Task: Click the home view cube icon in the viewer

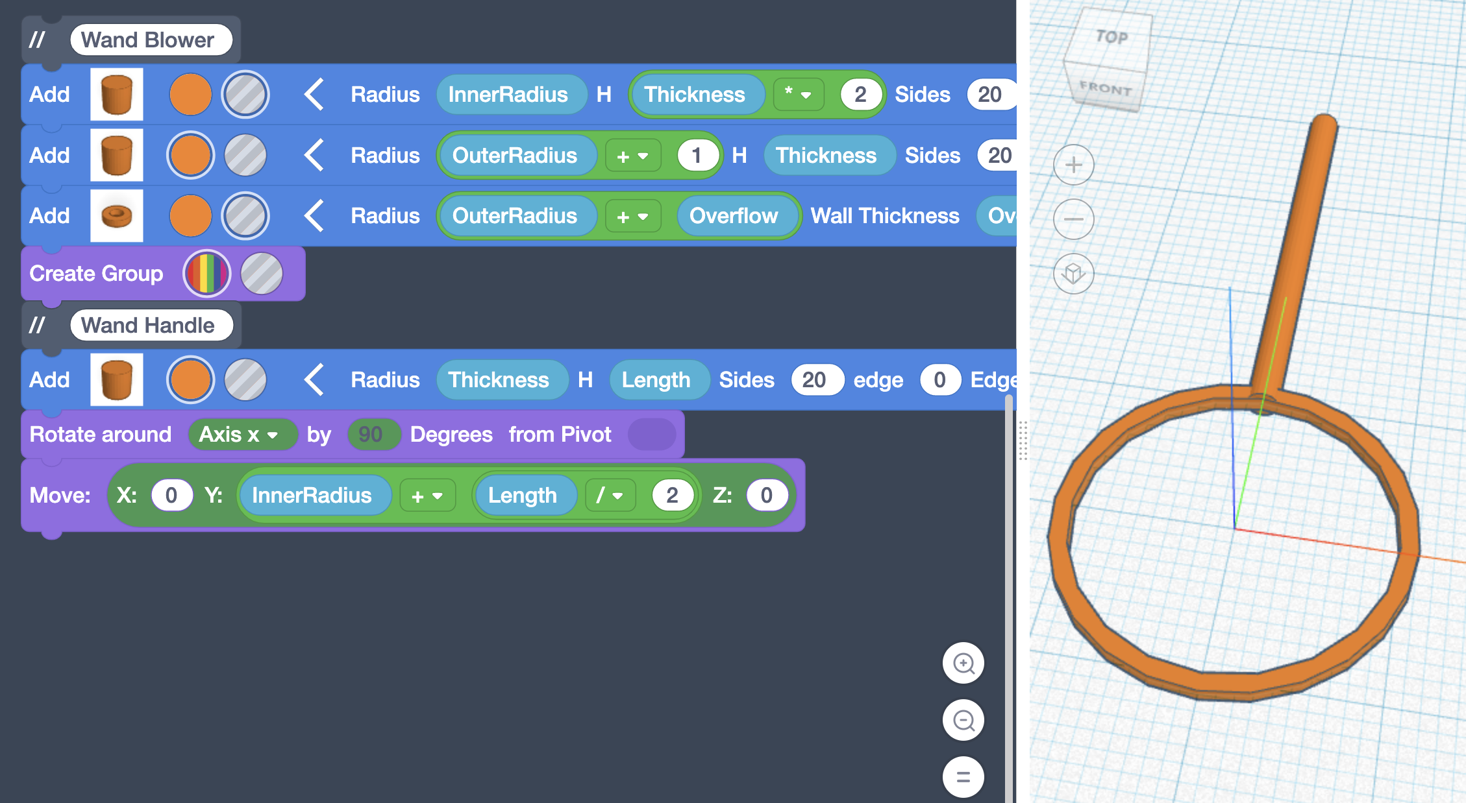Action: pyautogui.click(x=1073, y=274)
